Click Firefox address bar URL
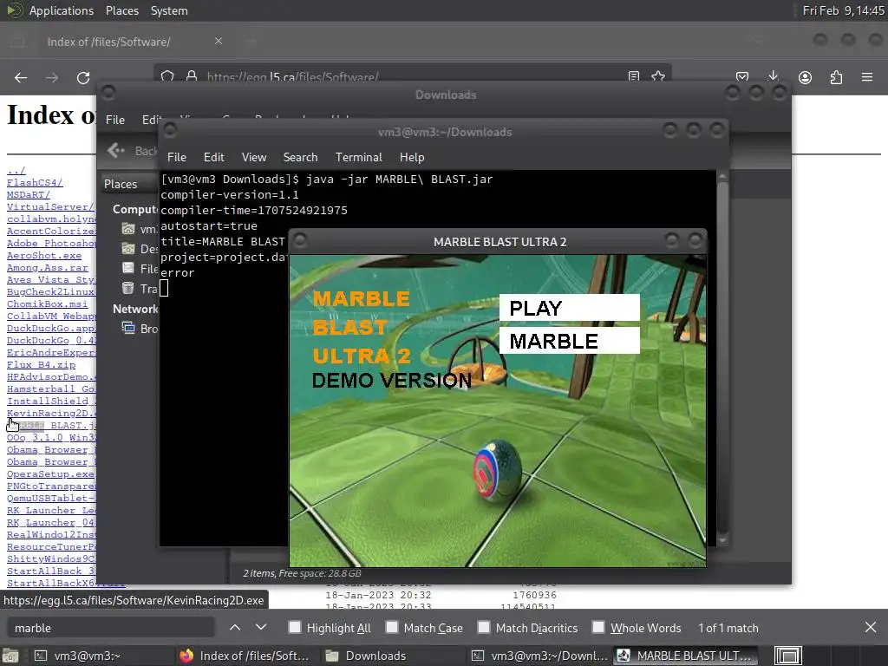This screenshot has width=888, height=666. click(292, 76)
